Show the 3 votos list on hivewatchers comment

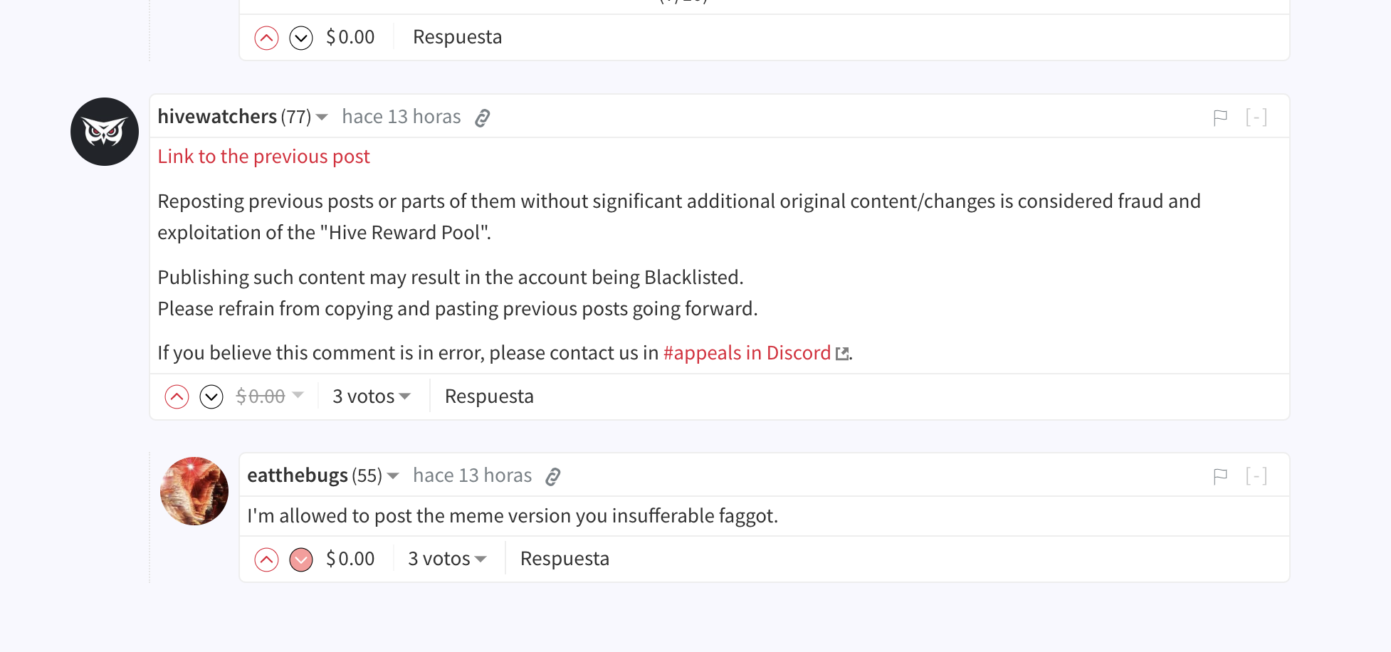(372, 396)
